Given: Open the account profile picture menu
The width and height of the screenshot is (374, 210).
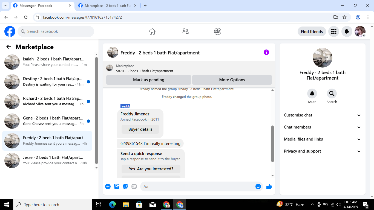Looking at the screenshot, I should tap(360, 31).
